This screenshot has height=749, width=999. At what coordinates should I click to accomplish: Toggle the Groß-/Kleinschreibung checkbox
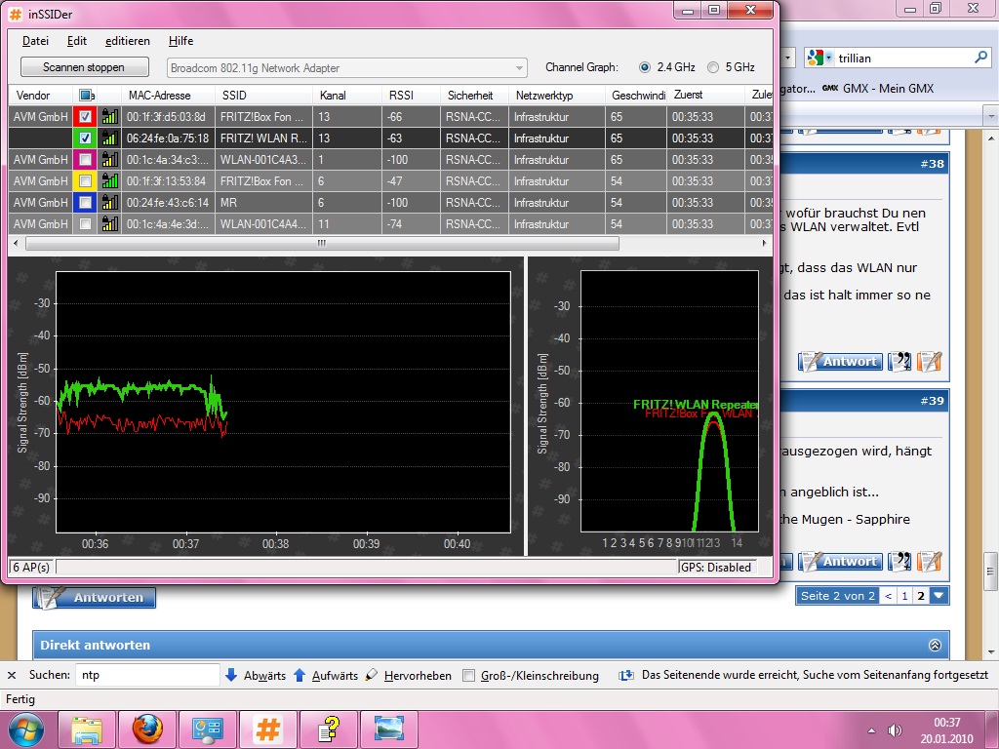468,676
